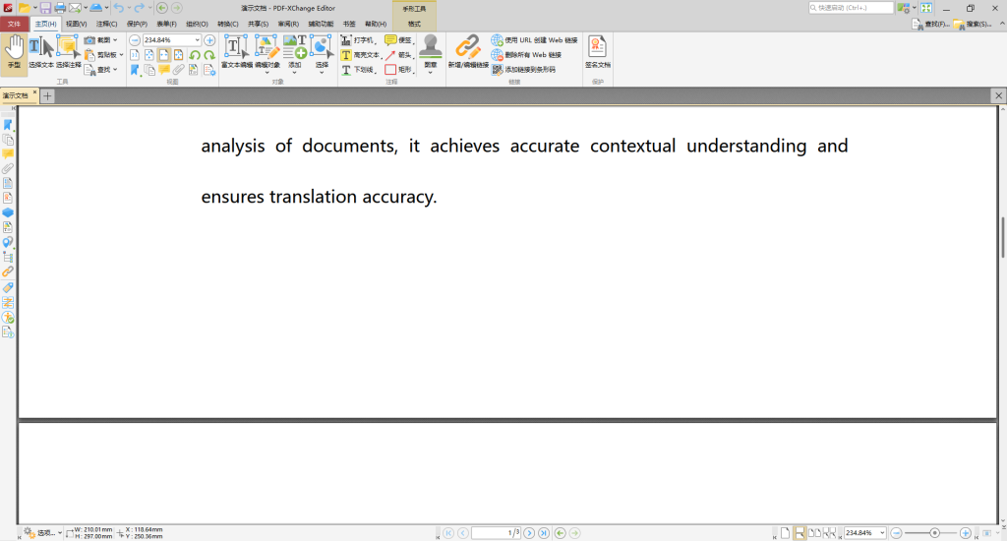Open the Stamp tool (图章)
1007x541 pixels.
tap(430, 51)
